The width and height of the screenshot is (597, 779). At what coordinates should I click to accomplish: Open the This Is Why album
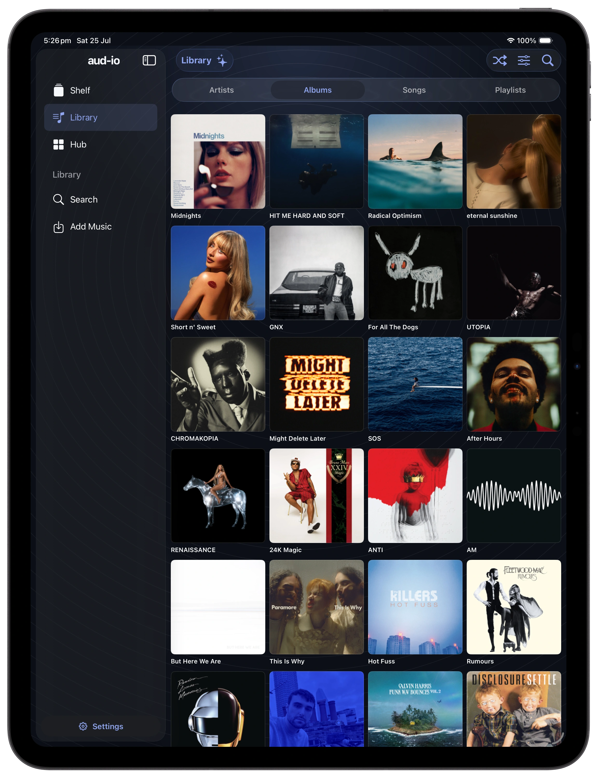pos(317,607)
